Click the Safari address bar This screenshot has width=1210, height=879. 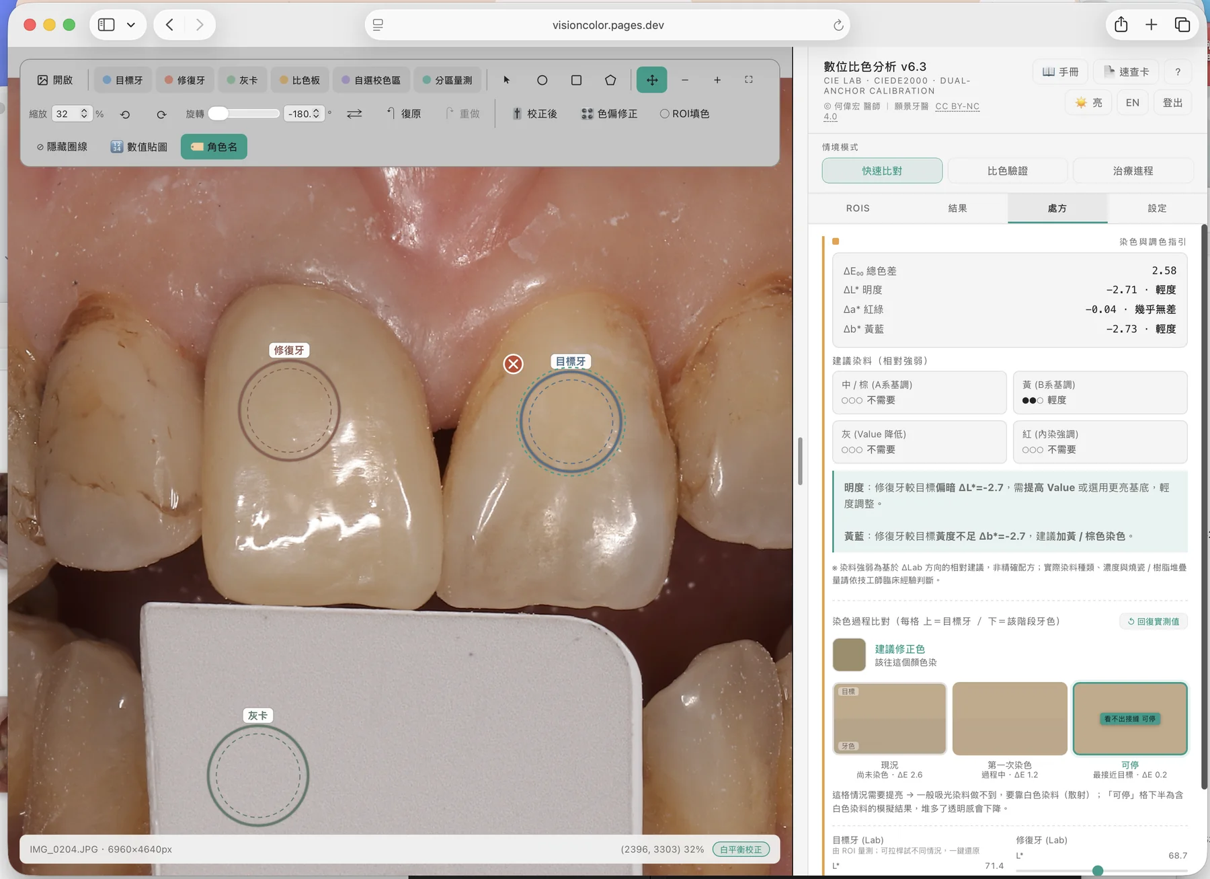click(608, 25)
